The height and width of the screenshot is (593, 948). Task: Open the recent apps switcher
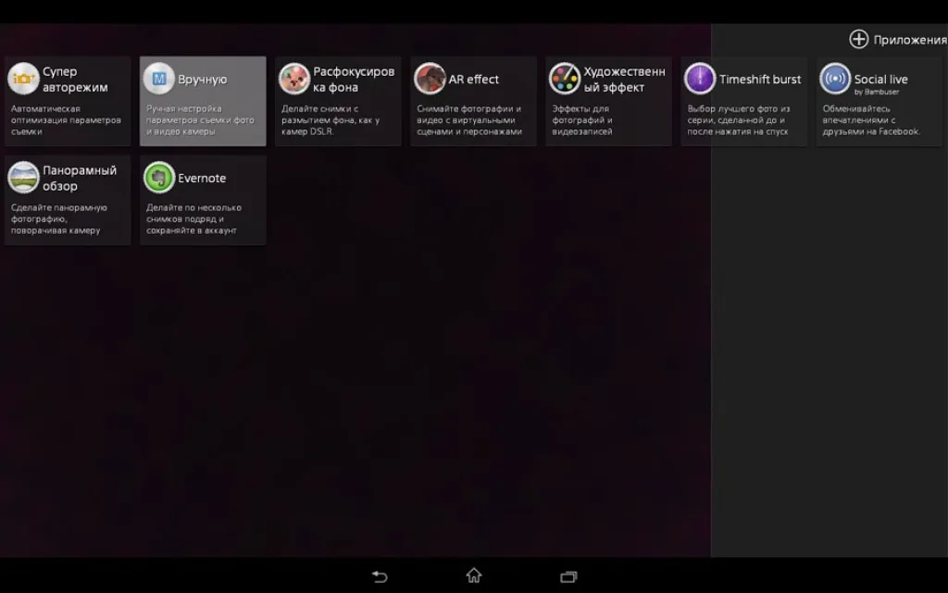[x=568, y=576]
